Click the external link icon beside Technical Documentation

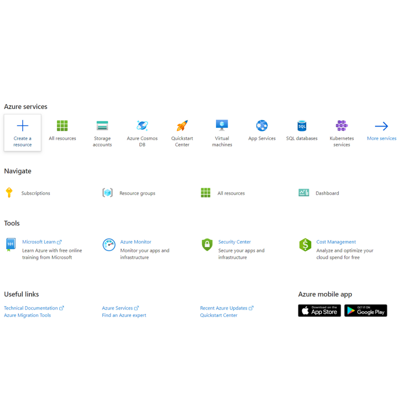62,308
